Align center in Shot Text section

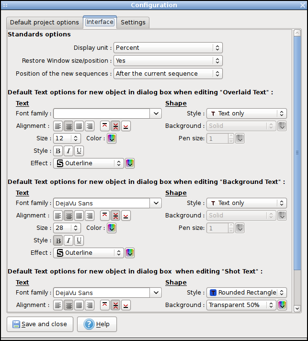68,306
